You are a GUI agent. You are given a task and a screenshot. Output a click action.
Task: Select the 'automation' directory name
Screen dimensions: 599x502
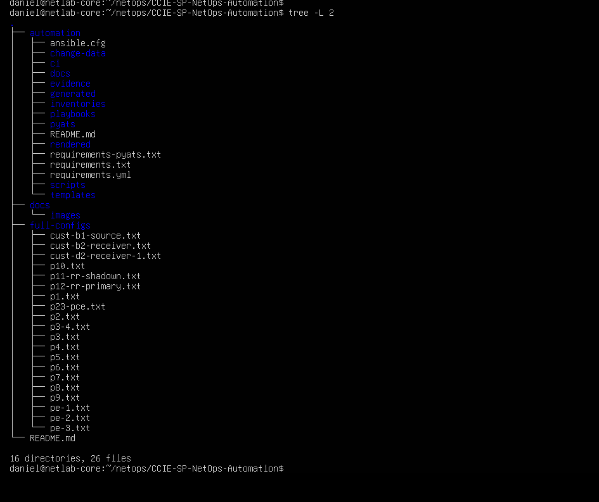coord(55,33)
